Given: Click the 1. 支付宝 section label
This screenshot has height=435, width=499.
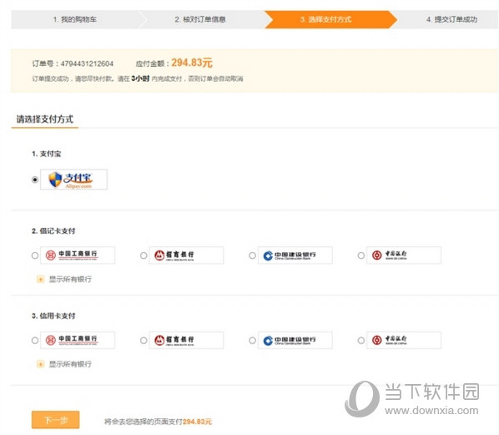Looking at the screenshot, I should click(47, 154).
